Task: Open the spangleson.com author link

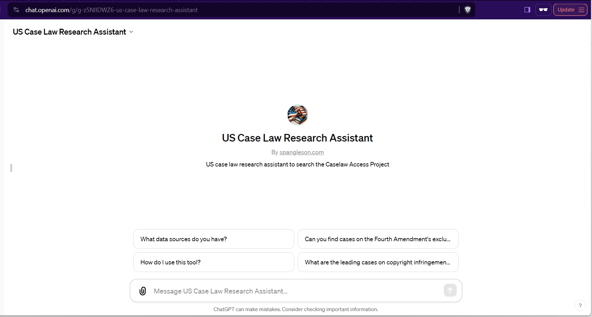Action: [x=302, y=152]
